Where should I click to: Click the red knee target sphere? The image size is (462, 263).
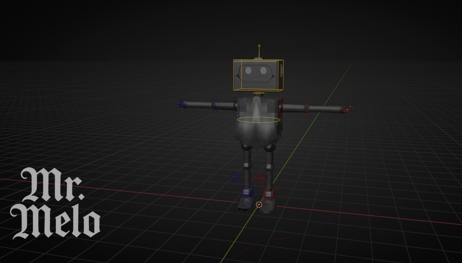pos(259,179)
